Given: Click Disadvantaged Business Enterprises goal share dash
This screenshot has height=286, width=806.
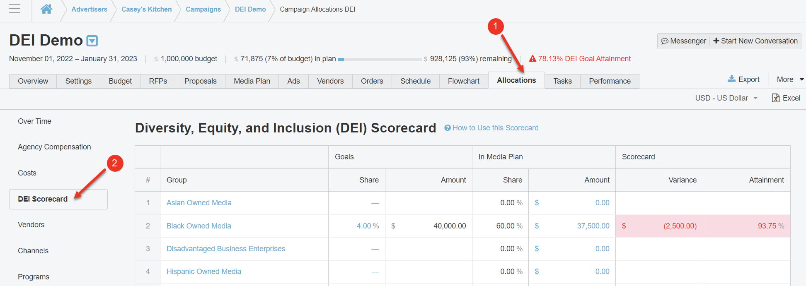Looking at the screenshot, I should tap(375, 249).
